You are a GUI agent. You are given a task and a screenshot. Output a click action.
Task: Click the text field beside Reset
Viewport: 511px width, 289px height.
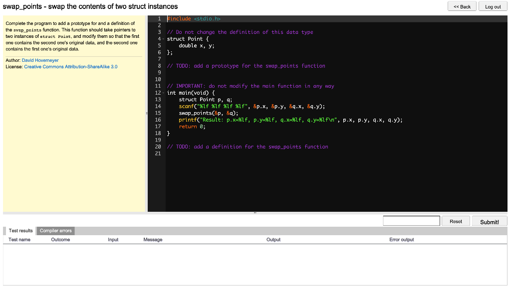(411, 221)
